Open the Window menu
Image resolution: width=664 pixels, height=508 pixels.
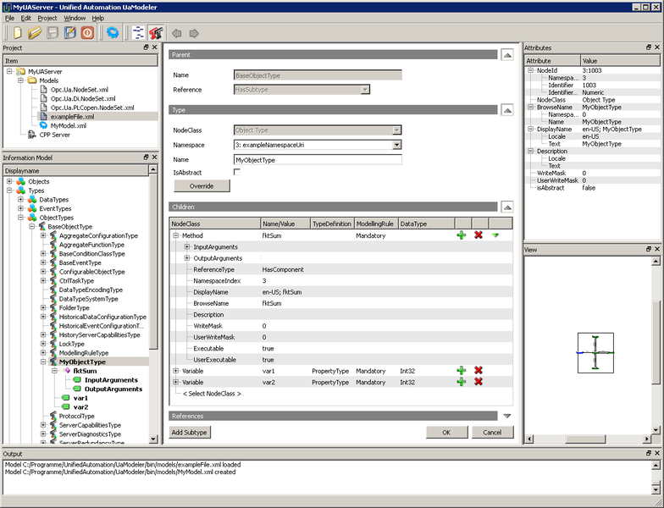click(x=75, y=18)
